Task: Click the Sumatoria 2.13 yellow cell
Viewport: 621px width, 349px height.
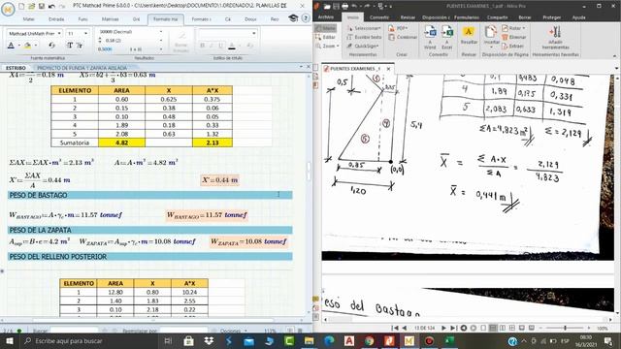Action: pos(212,143)
